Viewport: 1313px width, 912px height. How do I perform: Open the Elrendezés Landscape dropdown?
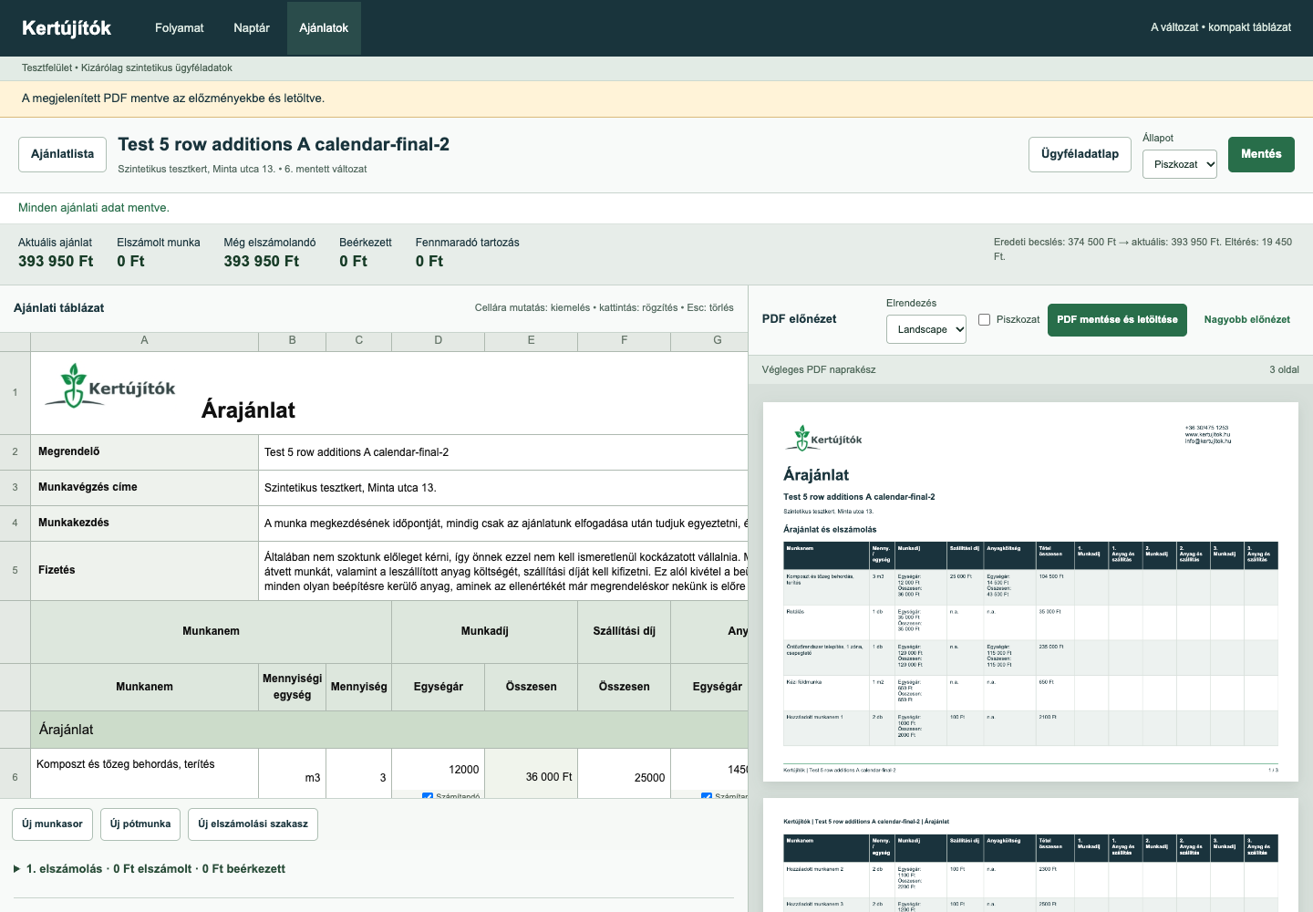click(926, 329)
